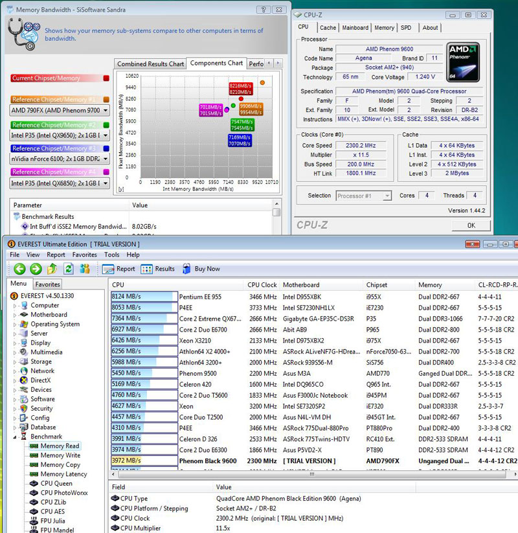The height and width of the screenshot is (533, 518).
Task: Open the Reference Chipset/Memory #3 dropdown
Action: click(106, 159)
